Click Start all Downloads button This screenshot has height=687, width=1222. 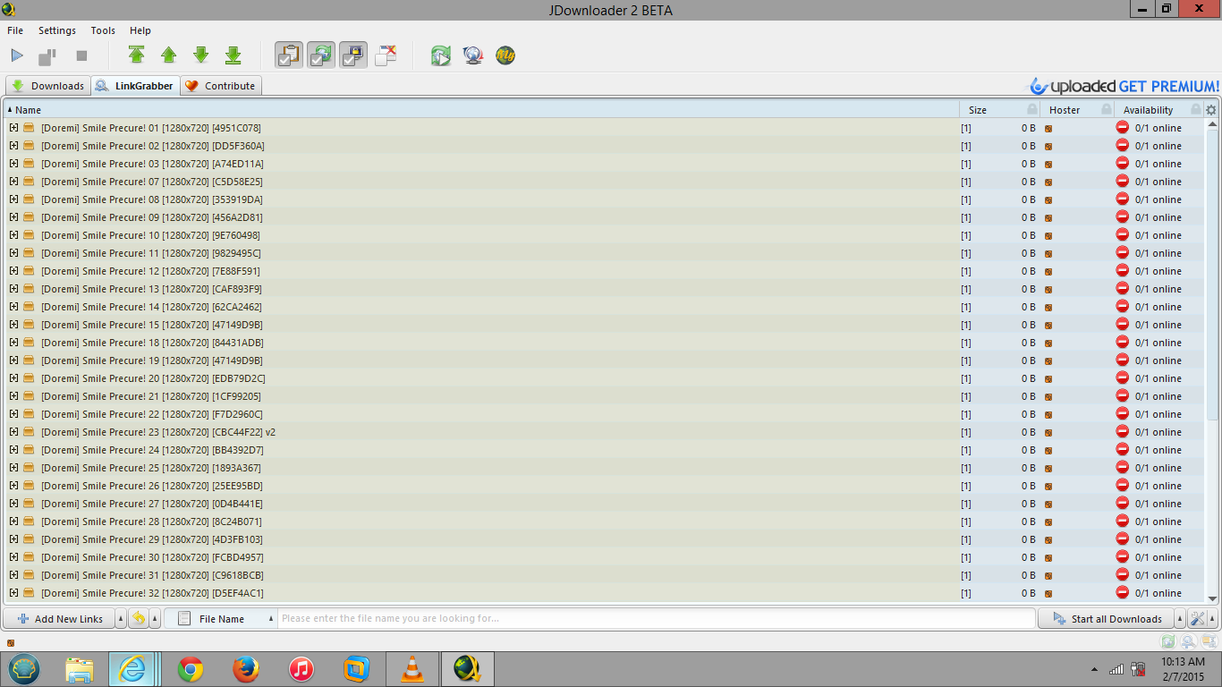click(x=1106, y=618)
